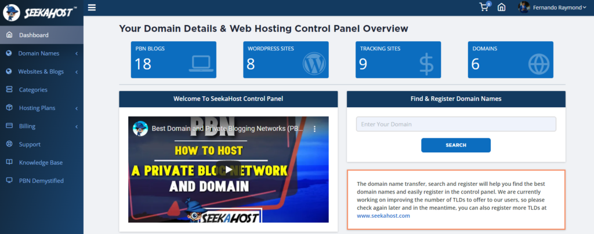594x234 pixels.
Task: Click the SeekaHost logo
Action: tap(41, 11)
